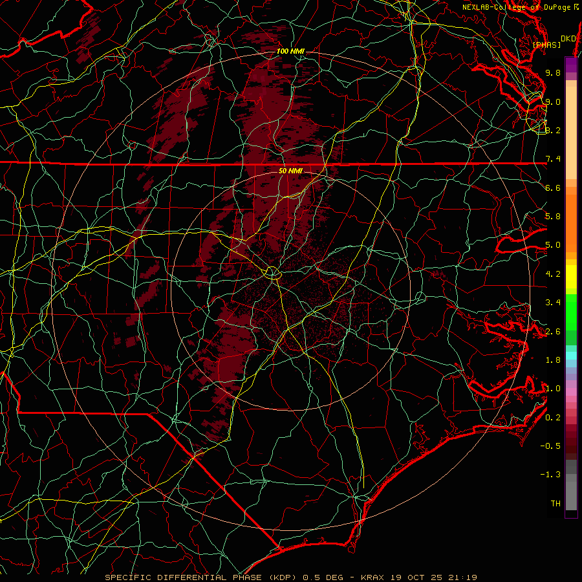582x582 pixels.
Task: Click the 4.2 value on color scale
Action: tap(553, 274)
